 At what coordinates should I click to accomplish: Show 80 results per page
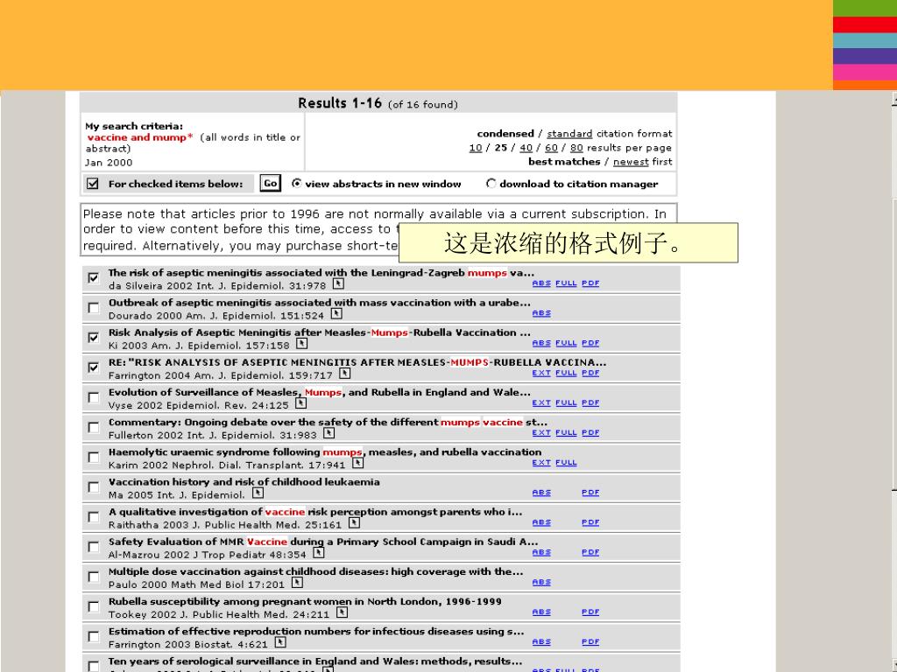point(576,148)
